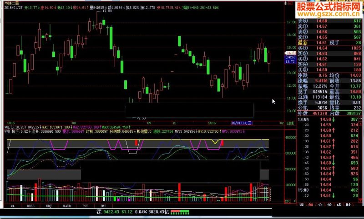Click the red grid icon beside the anchor
The width and height of the screenshot is (364, 219).
pos(290,3)
